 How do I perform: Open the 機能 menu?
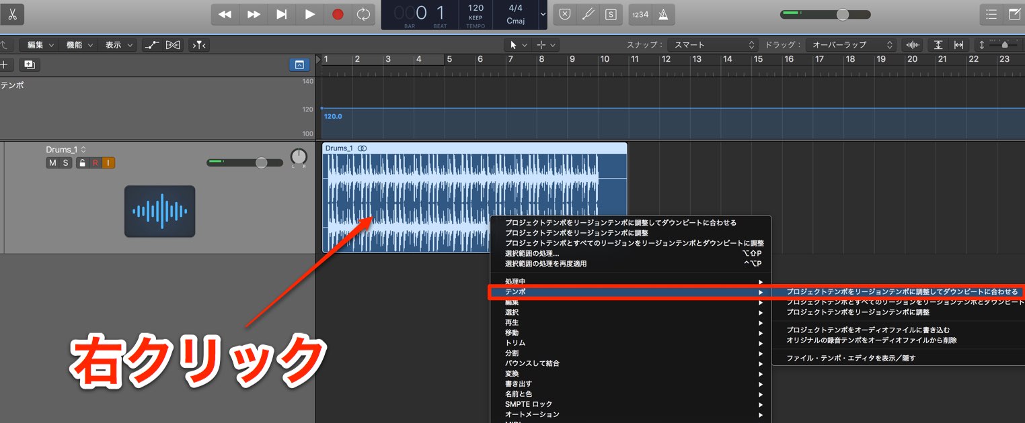tap(79, 45)
